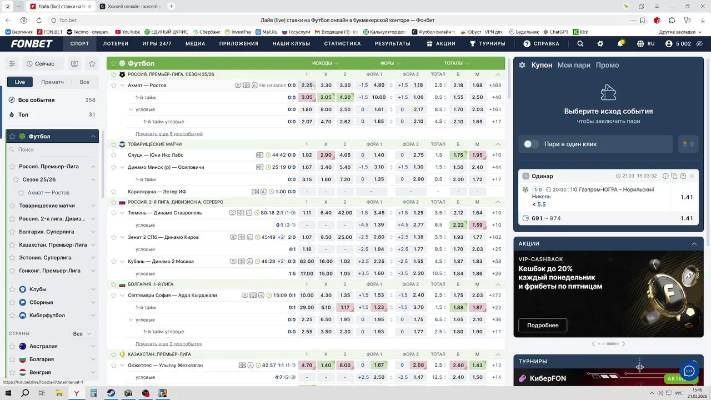Select Прематч tab in sidebar

pyautogui.click(x=52, y=82)
